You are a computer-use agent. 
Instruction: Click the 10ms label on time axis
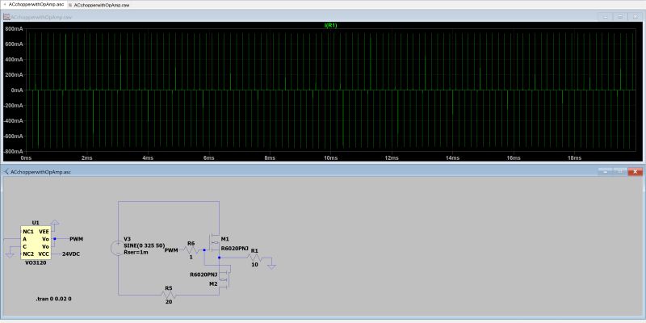pyautogui.click(x=330, y=158)
